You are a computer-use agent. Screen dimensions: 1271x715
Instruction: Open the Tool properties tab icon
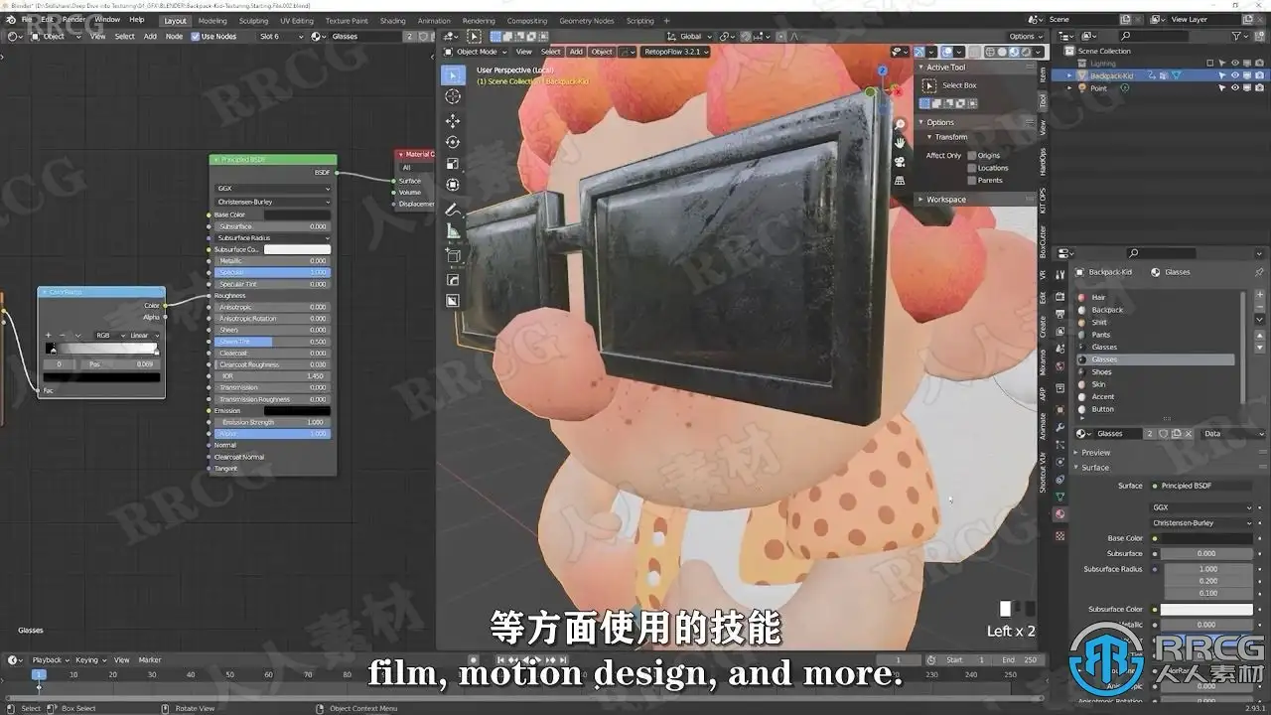1059,274
